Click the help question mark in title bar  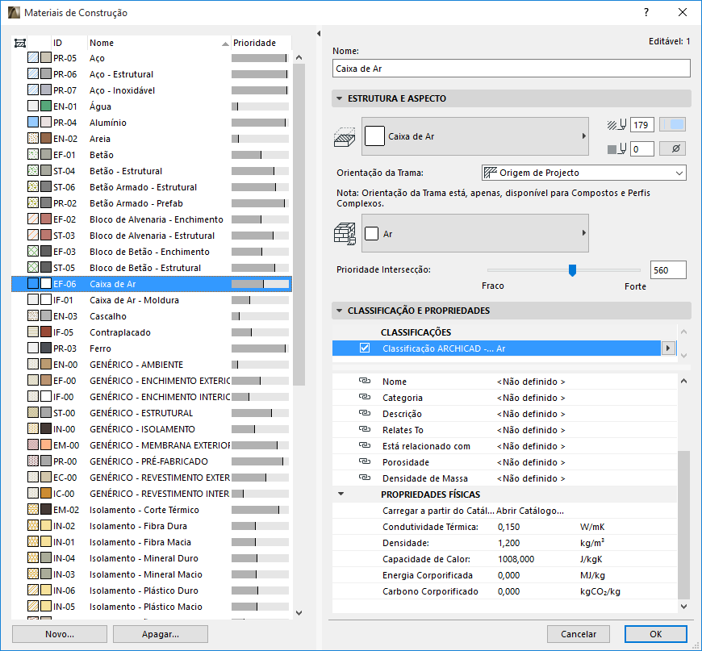pos(646,13)
